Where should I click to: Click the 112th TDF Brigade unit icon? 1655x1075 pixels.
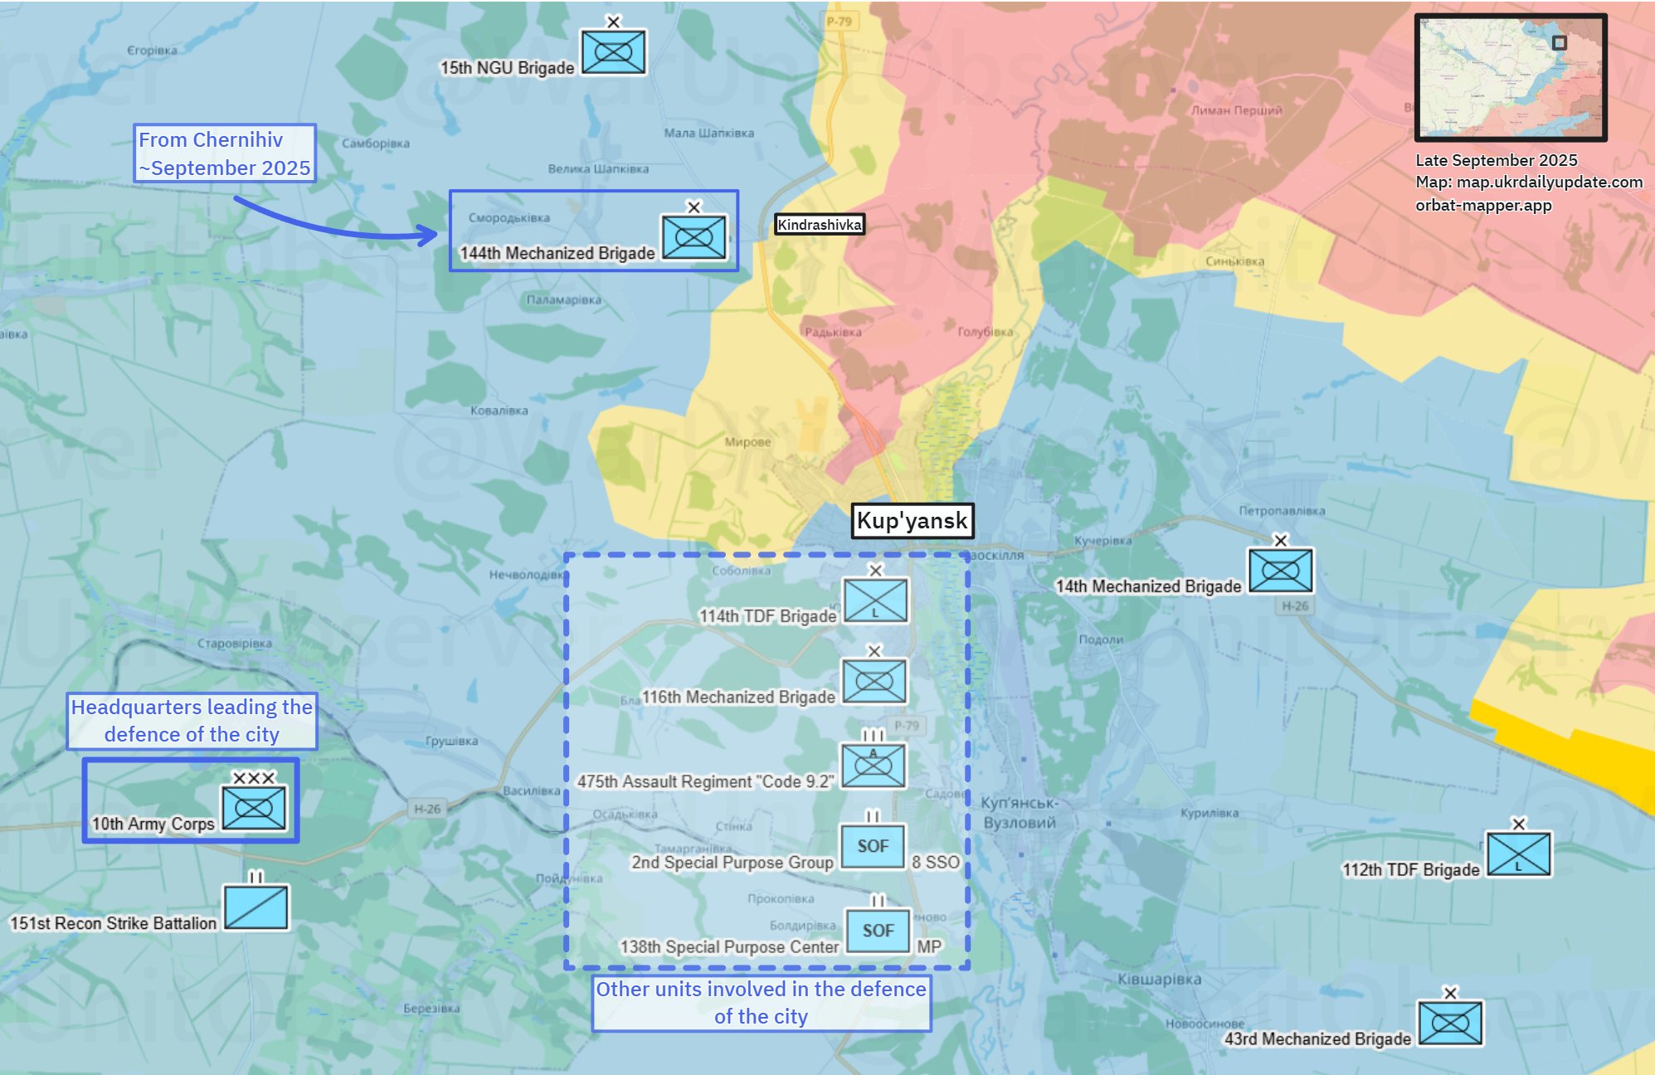pos(1518,854)
